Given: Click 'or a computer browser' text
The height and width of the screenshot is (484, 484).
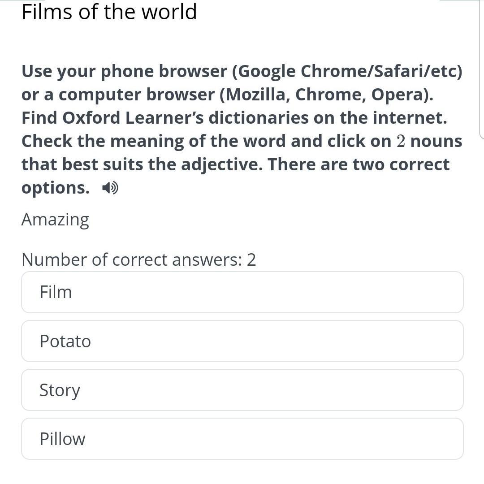Looking at the screenshot, I should click(118, 95).
